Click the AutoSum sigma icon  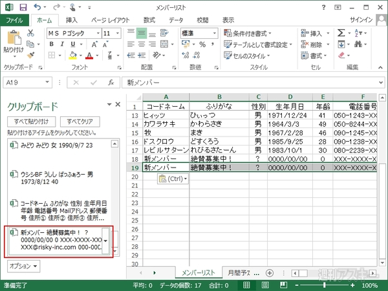(x=341, y=33)
